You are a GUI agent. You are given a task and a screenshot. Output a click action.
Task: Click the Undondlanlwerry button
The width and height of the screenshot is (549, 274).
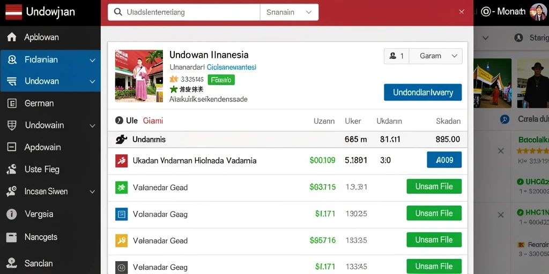click(422, 92)
